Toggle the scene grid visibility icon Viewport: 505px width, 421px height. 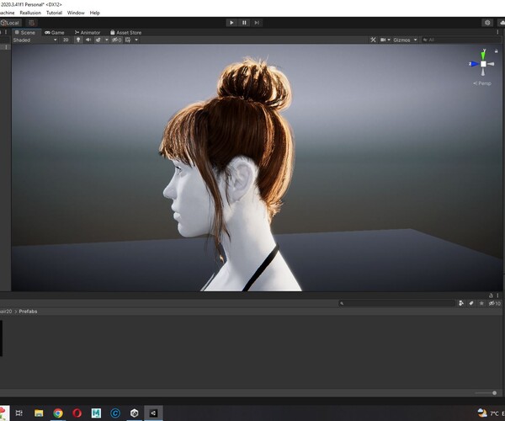pyautogui.click(x=128, y=40)
